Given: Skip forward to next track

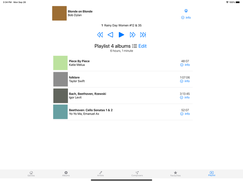Looking at the screenshot, I should point(133,35).
